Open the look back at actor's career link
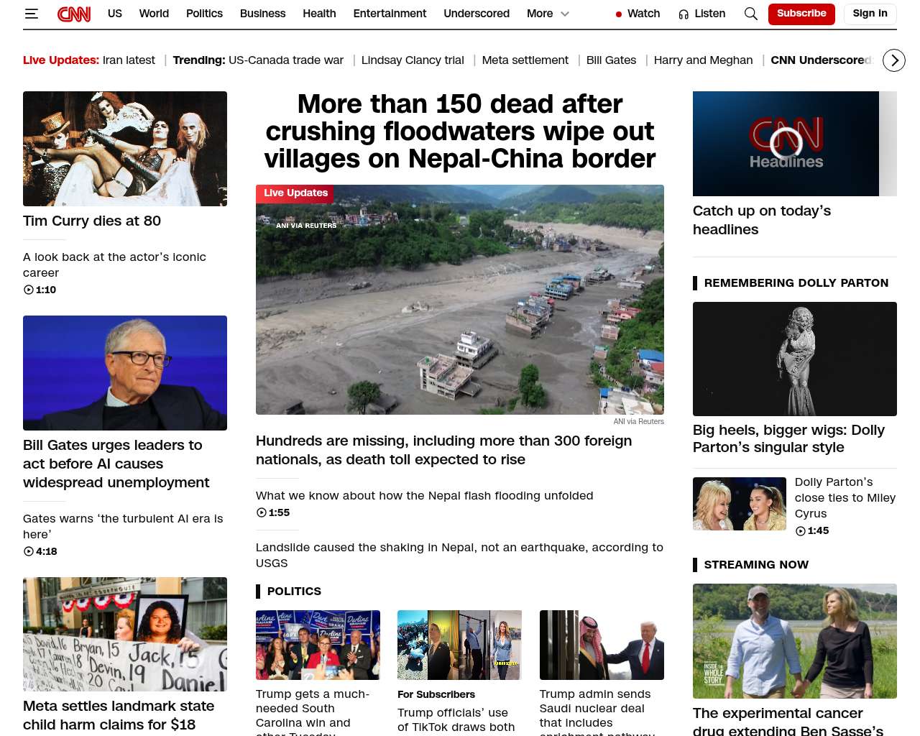Screen dimensions: 920x736 tap(114, 264)
